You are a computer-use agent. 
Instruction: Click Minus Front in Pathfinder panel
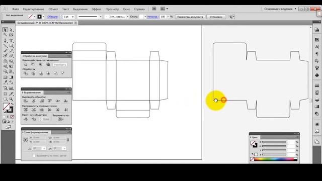33,64
